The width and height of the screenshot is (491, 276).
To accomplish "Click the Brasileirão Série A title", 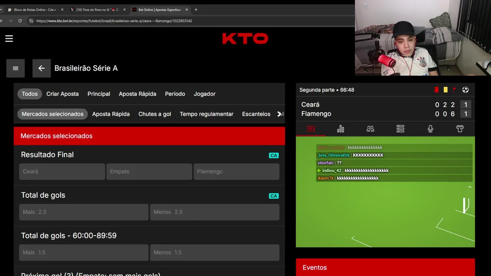I will pos(86,68).
